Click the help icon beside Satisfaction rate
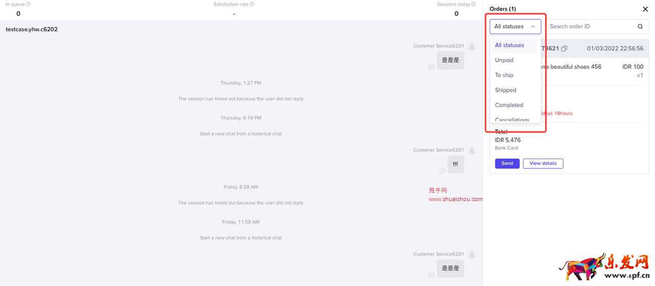This screenshot has height=286, width=655. (252, 5)
